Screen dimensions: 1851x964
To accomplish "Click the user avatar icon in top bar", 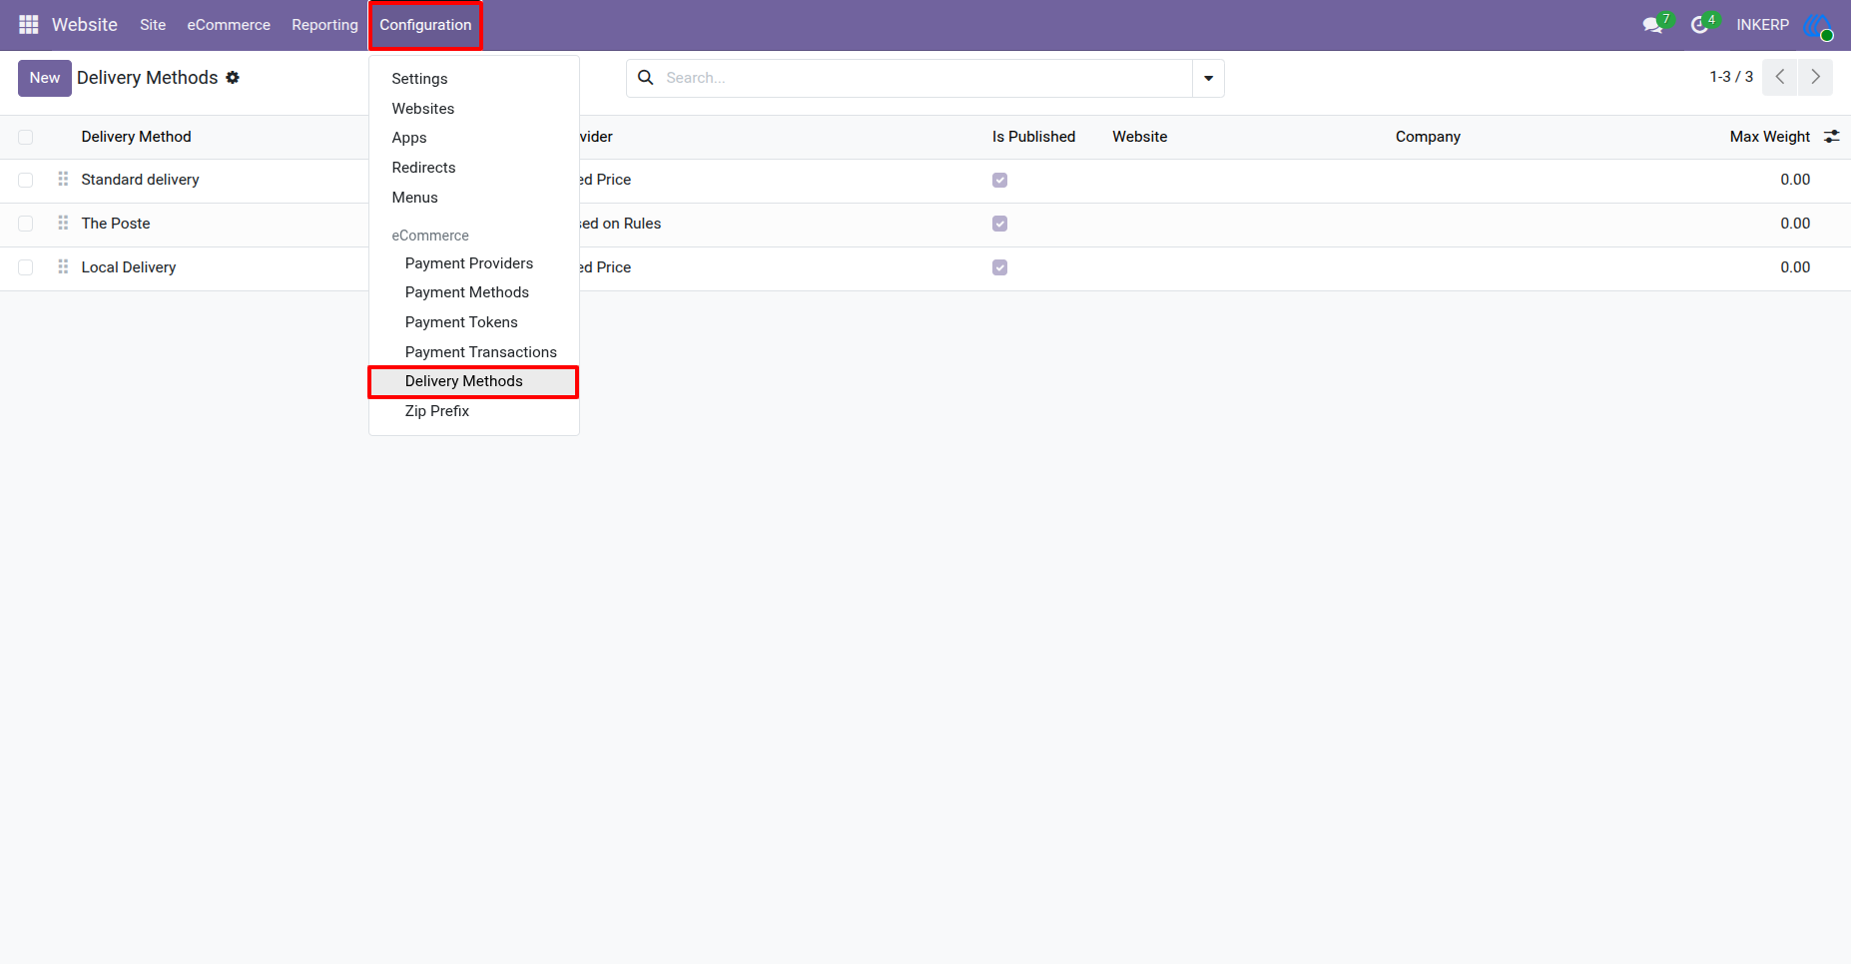I will pyautogui.click(x=1818, y=26).
